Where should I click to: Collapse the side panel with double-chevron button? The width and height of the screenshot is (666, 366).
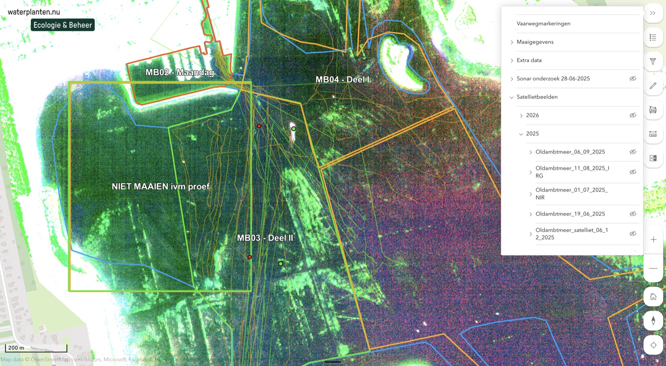pyautogui.click(x=653, y=13)
